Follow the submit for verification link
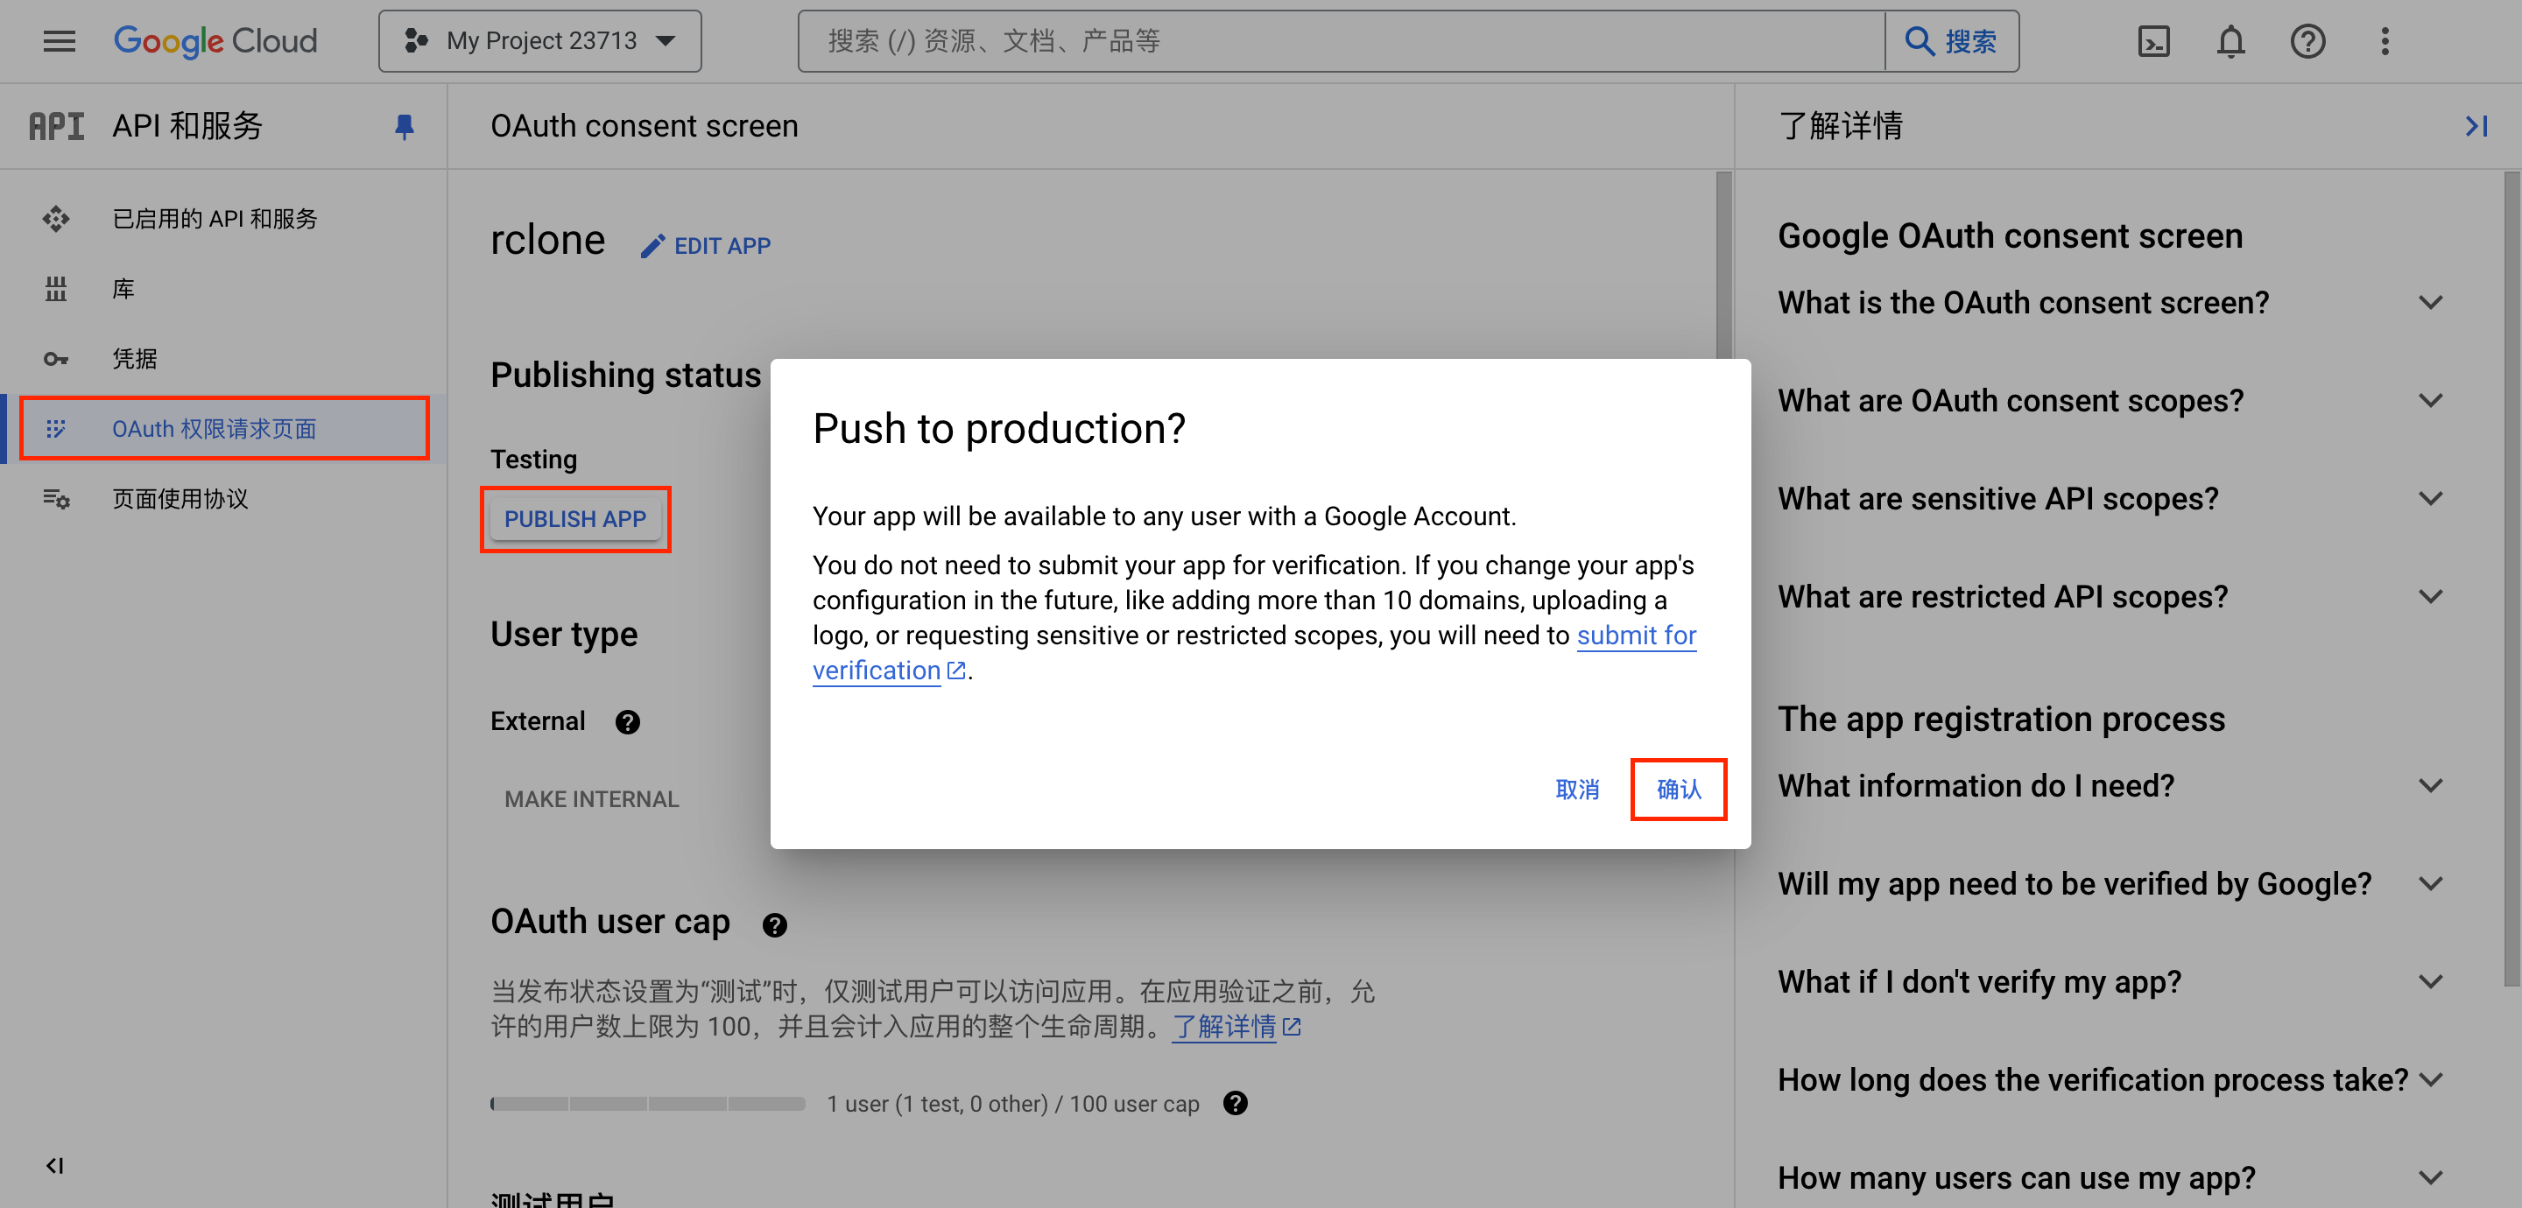Screen dimensions: 2522x1208 pyautogui.click(x=1254, y=652)
